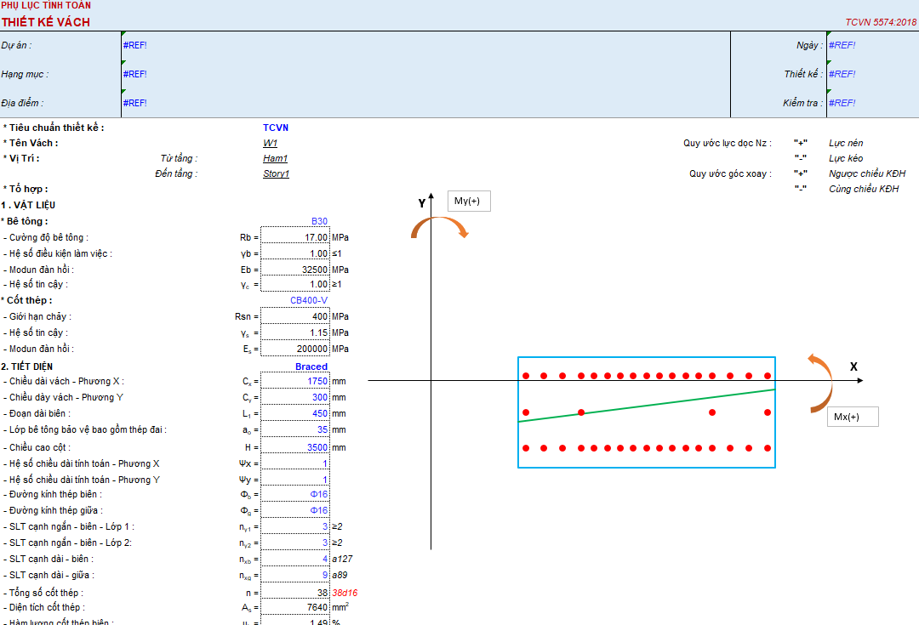Viewport: 919px width, 625px height.
Task: Click the orange Mx rotation arrow near X axis
Action: click(x=820, y=384)
